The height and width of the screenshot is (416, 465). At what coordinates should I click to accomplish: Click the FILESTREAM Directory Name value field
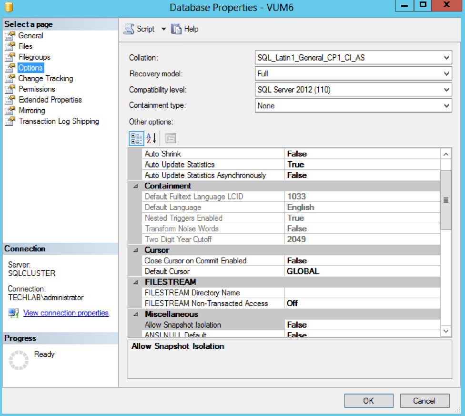tap(363, 293)
